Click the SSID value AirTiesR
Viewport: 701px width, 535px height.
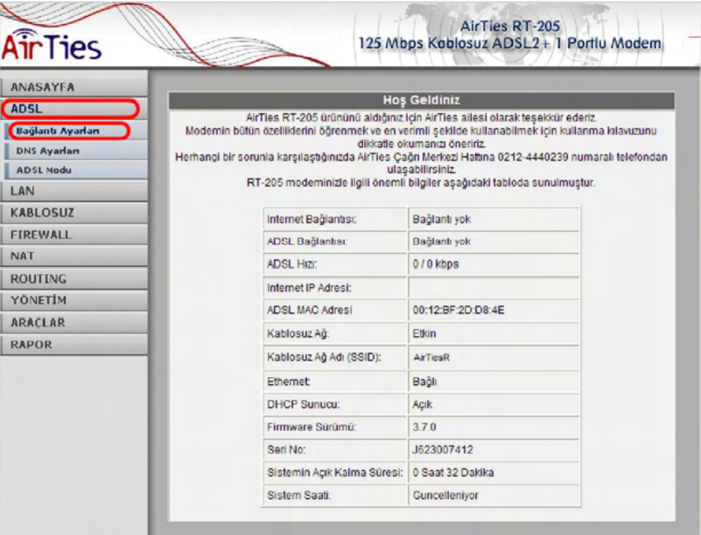coord(431,358)
